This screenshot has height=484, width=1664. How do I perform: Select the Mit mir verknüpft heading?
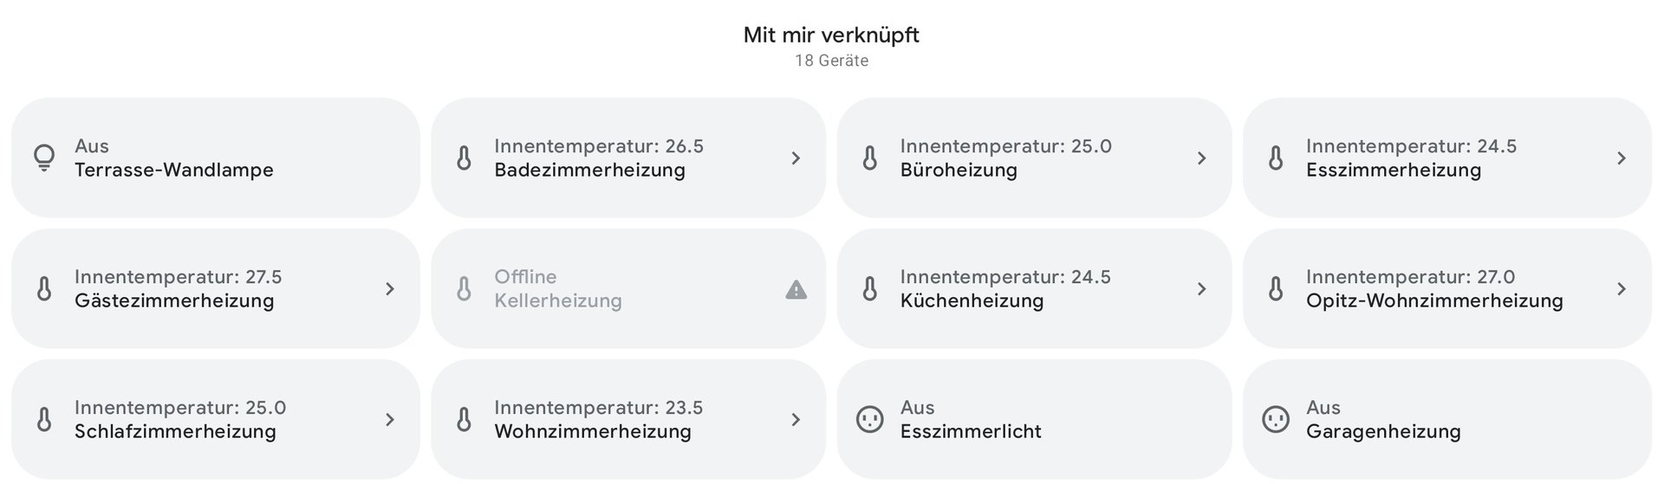point(831,35)
